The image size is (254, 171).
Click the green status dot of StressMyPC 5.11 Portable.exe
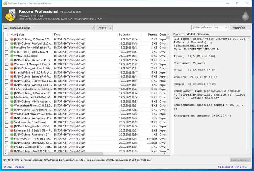tap(12, 139)
